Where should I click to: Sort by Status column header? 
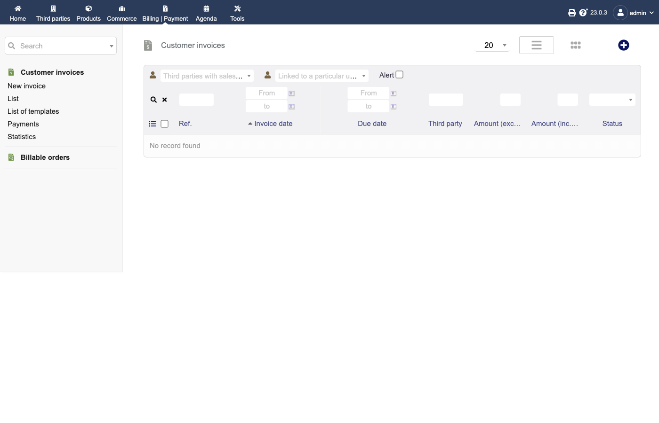point(612,124)
